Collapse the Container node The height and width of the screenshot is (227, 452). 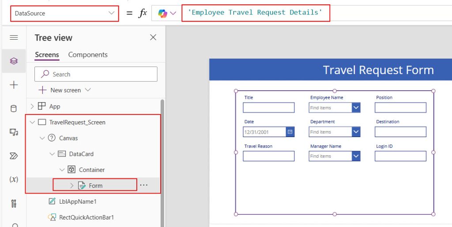click(62, 170)
